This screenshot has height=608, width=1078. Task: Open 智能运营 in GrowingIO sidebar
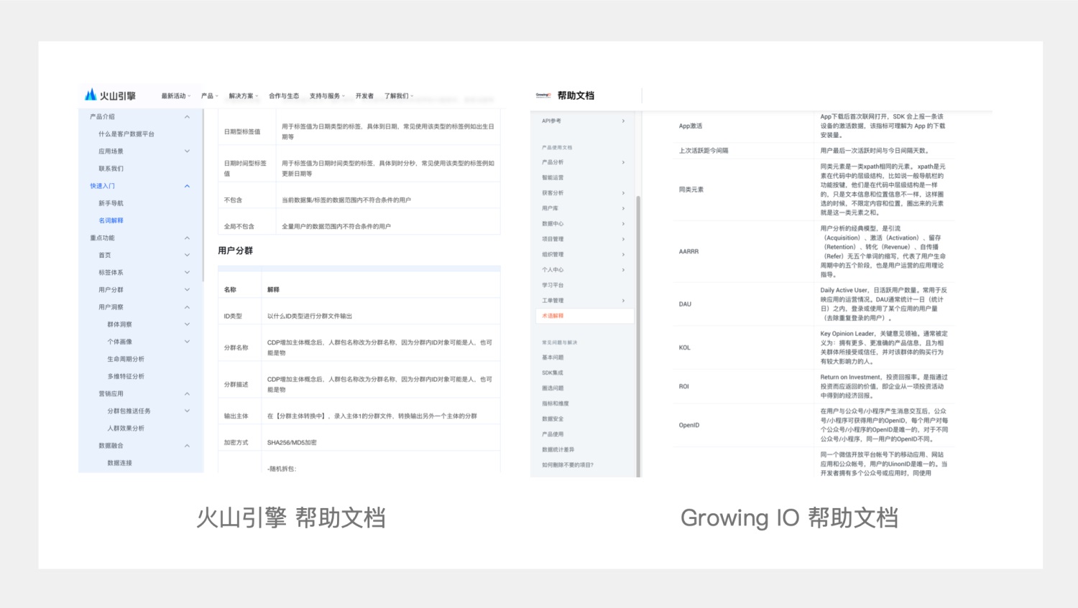pyautogui.click(x=553, y=177)
